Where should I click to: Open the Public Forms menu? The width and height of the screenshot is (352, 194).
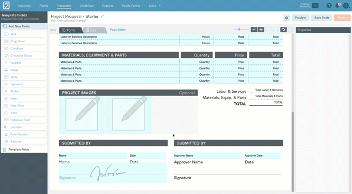click(131, 6)
